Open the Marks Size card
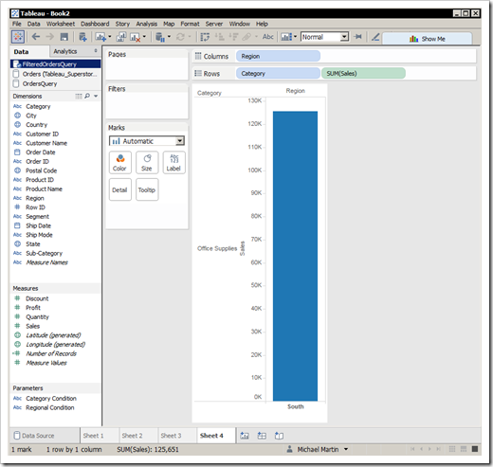This screenshot has height=467, width=493. click(x=147, y=162)
